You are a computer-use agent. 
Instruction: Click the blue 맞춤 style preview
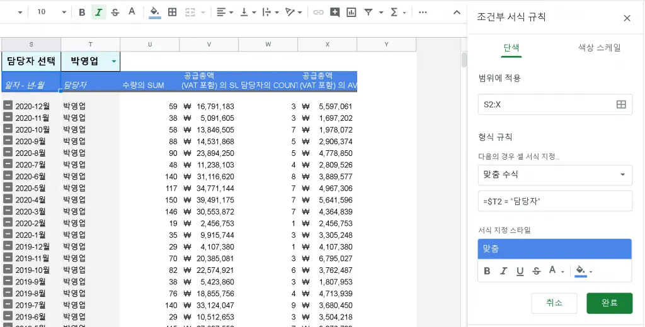click(x=554, y=249)
